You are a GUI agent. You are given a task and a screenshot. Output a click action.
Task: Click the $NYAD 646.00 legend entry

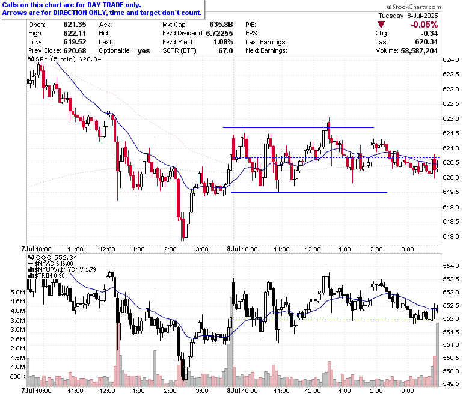click(x=54, y=264)
